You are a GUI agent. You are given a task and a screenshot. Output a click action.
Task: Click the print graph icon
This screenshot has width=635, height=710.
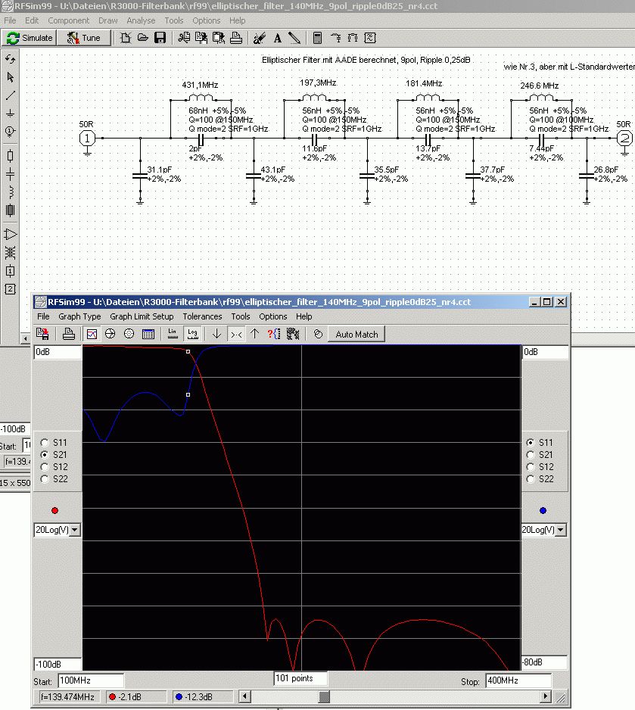[69, 334]
